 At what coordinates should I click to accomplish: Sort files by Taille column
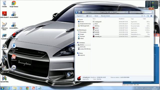(x=144, y=19)
